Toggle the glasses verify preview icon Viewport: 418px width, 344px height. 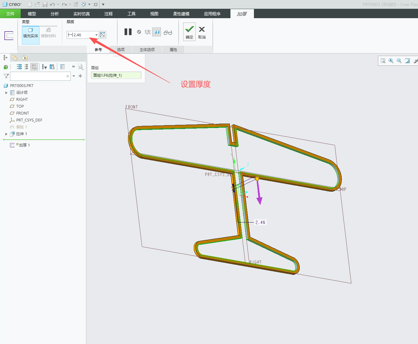pos(168,32)
